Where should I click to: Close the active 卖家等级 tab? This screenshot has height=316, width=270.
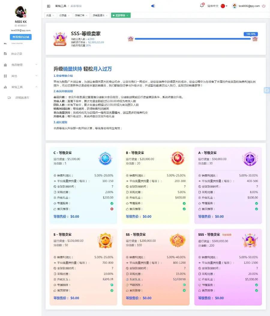(x=127, y=16)
